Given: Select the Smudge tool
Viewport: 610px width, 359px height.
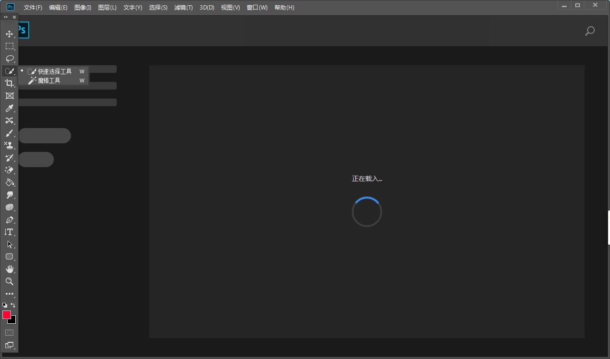Looking at the screenshot, I should click(9, 195).
